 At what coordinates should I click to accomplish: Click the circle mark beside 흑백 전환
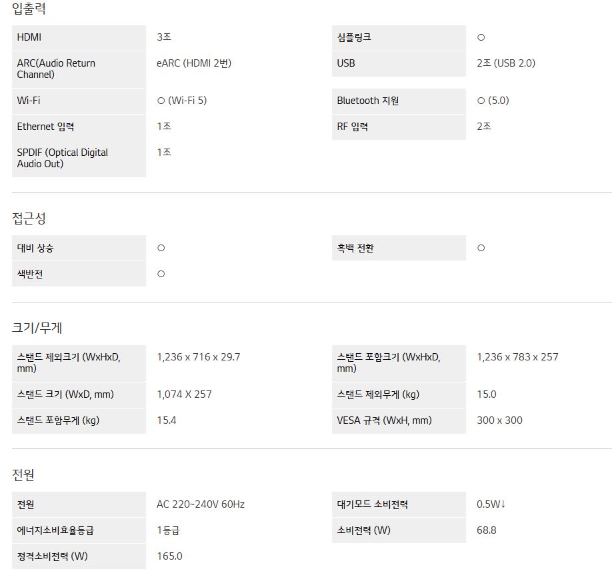pos(481,248)
